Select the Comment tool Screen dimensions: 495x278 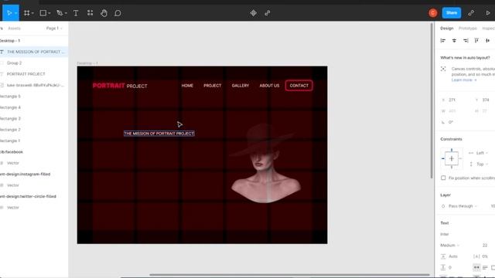click(x=118, y=13)
